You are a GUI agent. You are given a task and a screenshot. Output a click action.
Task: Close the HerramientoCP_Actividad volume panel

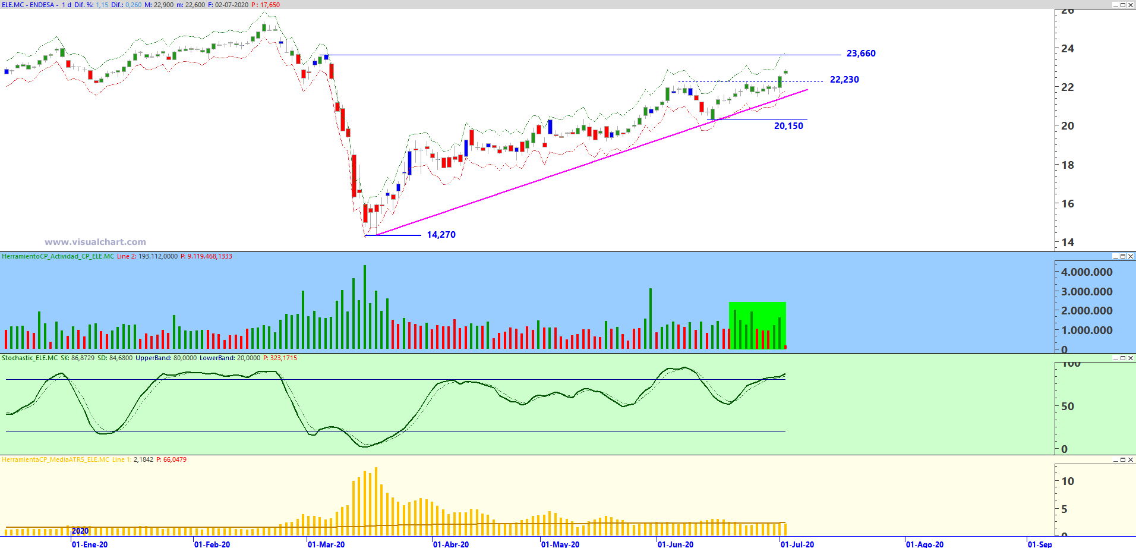click(x=1131, y=256)
